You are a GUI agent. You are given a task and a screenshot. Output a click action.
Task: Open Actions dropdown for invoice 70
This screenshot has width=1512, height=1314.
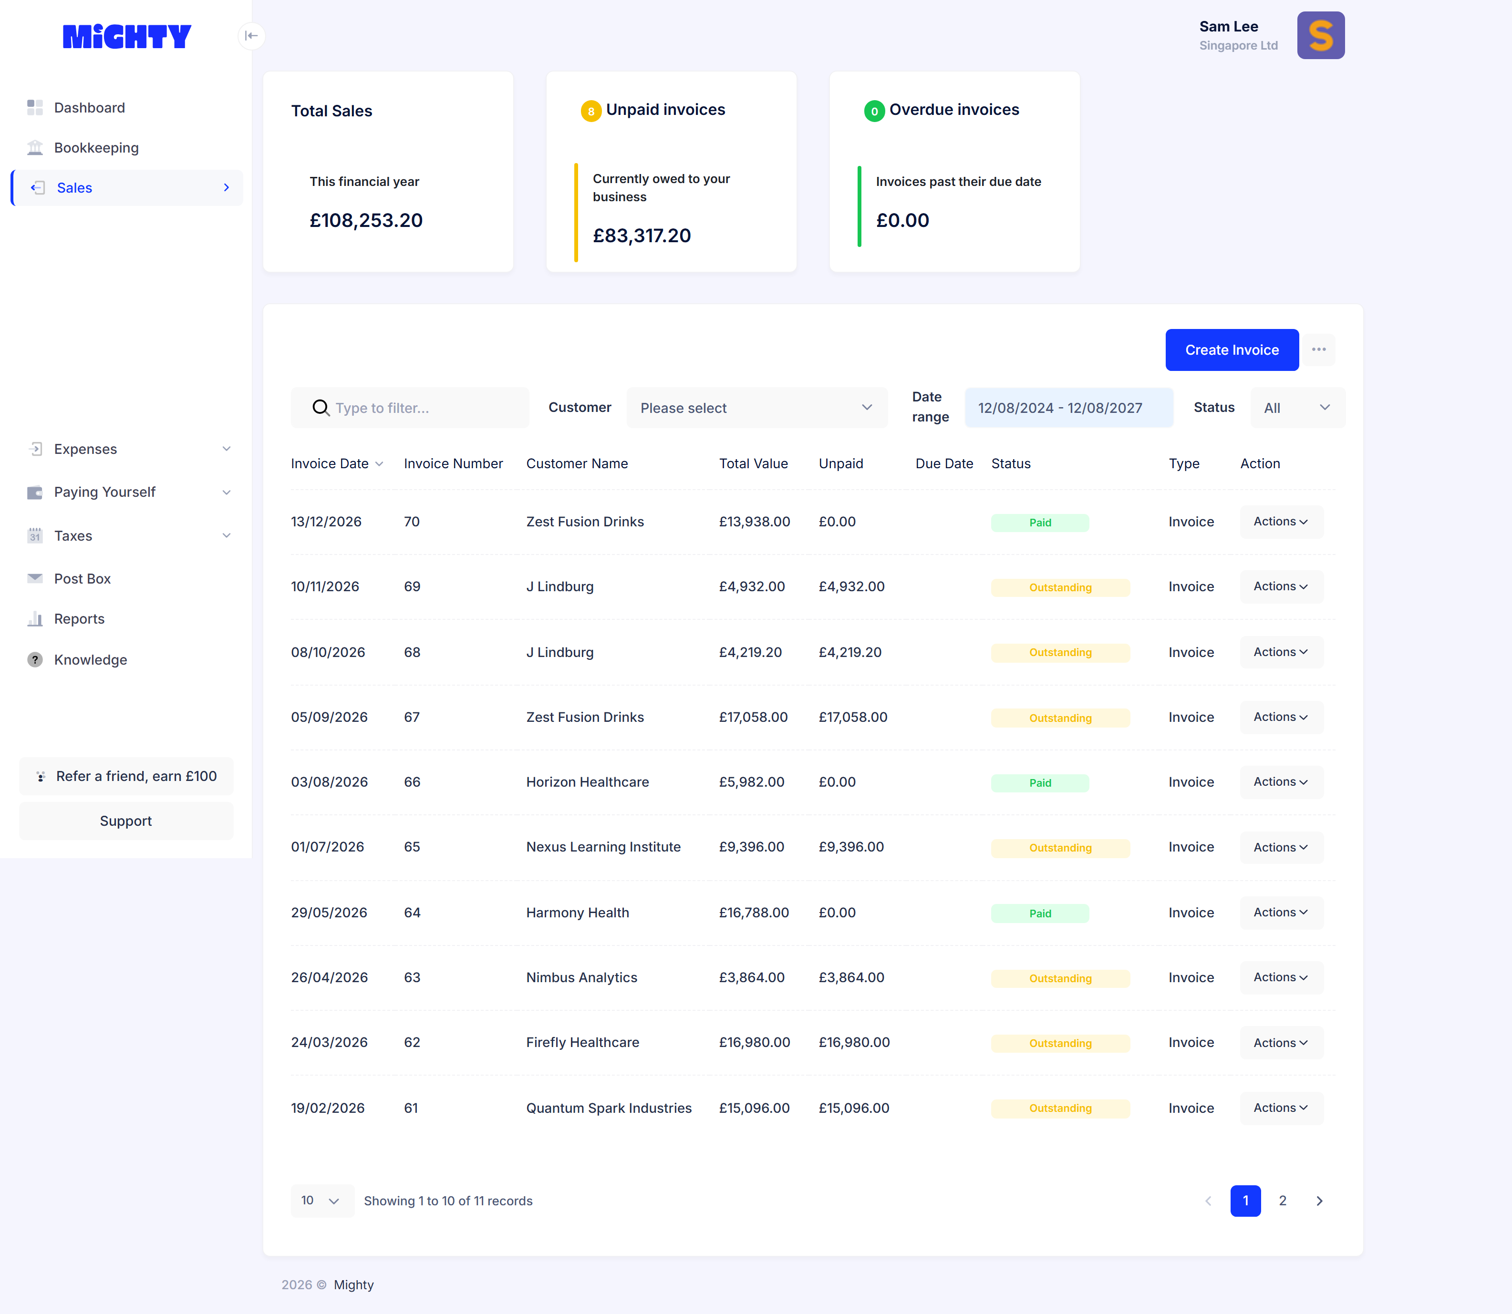(x=1281, y=521)
